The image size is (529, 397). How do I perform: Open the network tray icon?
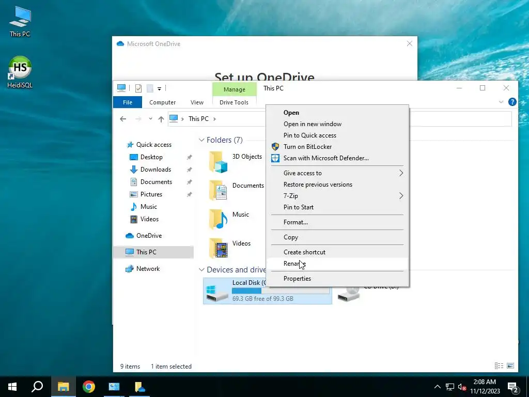coord(450,387)
